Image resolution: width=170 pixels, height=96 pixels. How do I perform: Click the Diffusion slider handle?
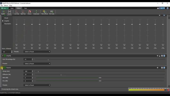pos(61,75)
